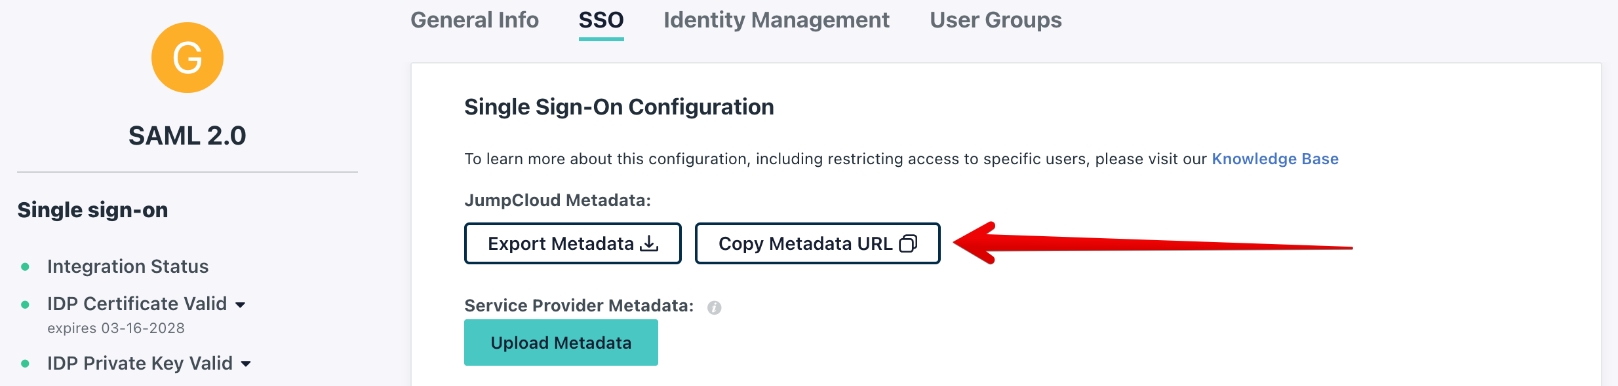Click the Upload Metadata button
The width and height of the screenshot is (1618, 386).
[x=561, y=342]
